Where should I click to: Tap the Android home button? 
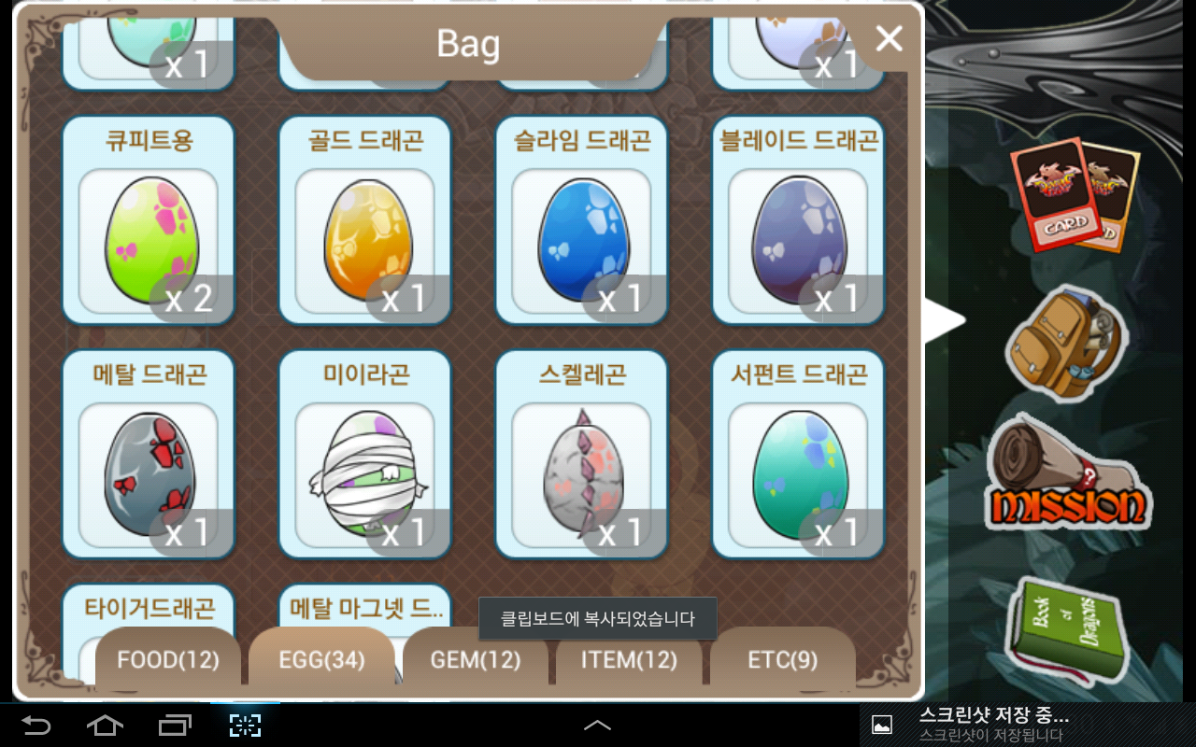[x=105, y=726]
